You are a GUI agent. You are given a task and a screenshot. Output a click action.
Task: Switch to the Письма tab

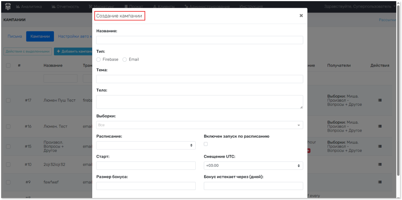point(15,36)
